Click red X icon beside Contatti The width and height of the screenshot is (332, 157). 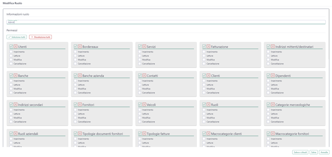(144, 75)
